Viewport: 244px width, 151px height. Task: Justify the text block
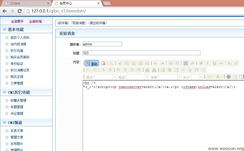point(139,70)
